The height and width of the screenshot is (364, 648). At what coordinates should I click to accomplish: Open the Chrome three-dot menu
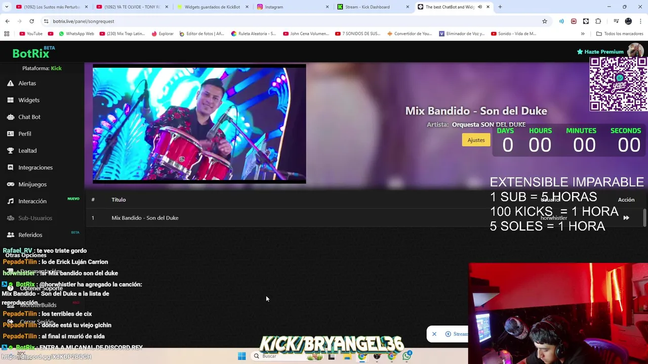click(640, 21)
